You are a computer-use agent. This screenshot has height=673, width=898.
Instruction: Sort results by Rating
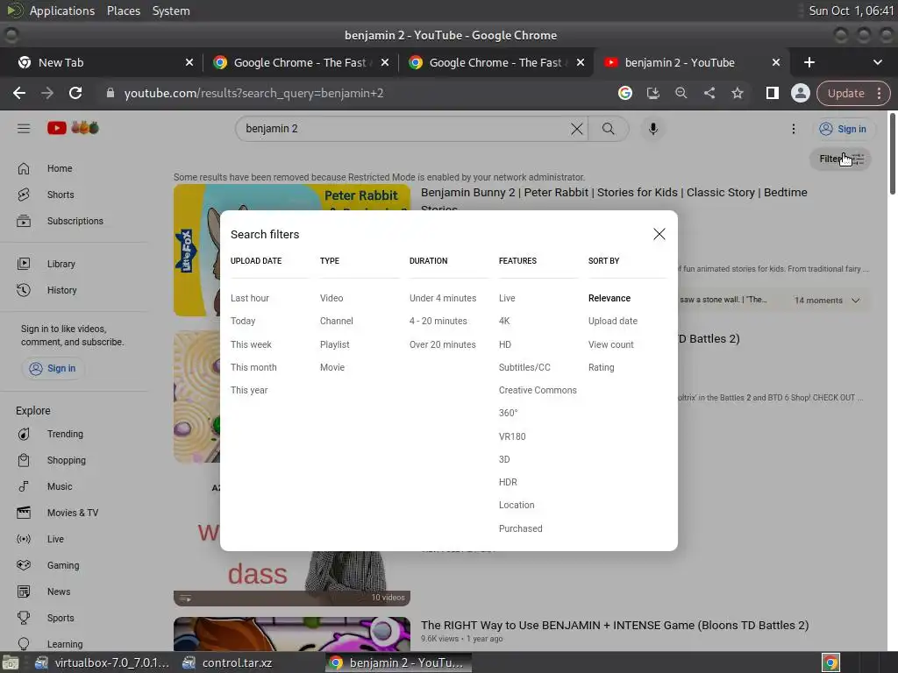pos(602,367)
